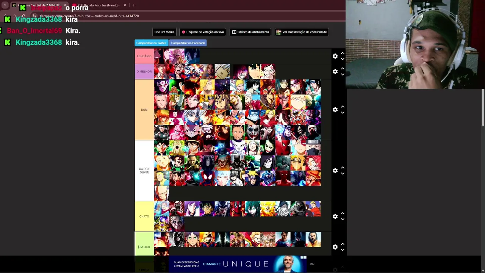Select Aquaman thumbnail in UM LIXO tier
Viewport: 485px width, 273px height.
(x=313, y=239)
